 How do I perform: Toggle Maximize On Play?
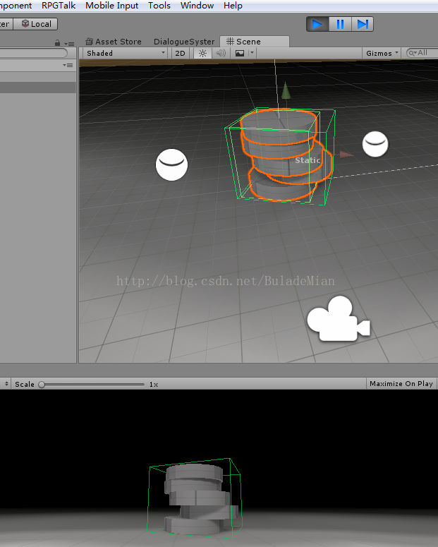click(401, 384)
